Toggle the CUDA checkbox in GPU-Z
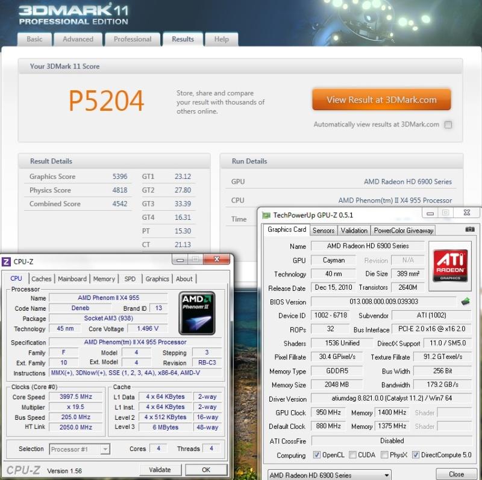The width and height of the screenshot is (482, 480). tap(352, 455)
